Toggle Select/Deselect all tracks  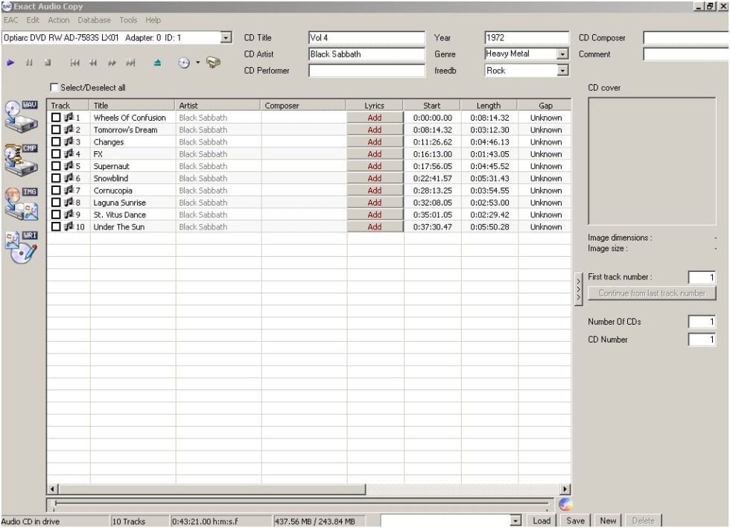[x=53, y=87]
